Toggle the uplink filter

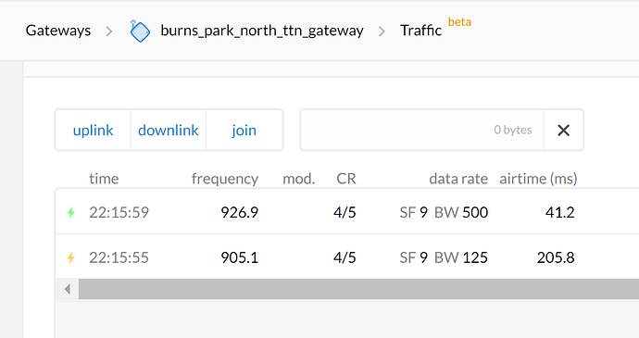(93, 130)
